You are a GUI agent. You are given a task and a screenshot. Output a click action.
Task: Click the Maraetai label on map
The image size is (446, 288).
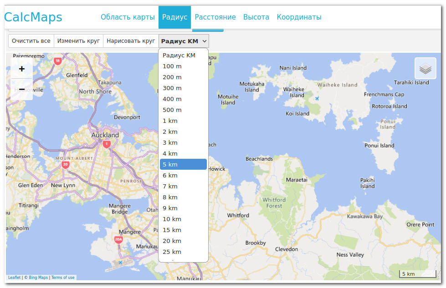[x=297, y=180]
